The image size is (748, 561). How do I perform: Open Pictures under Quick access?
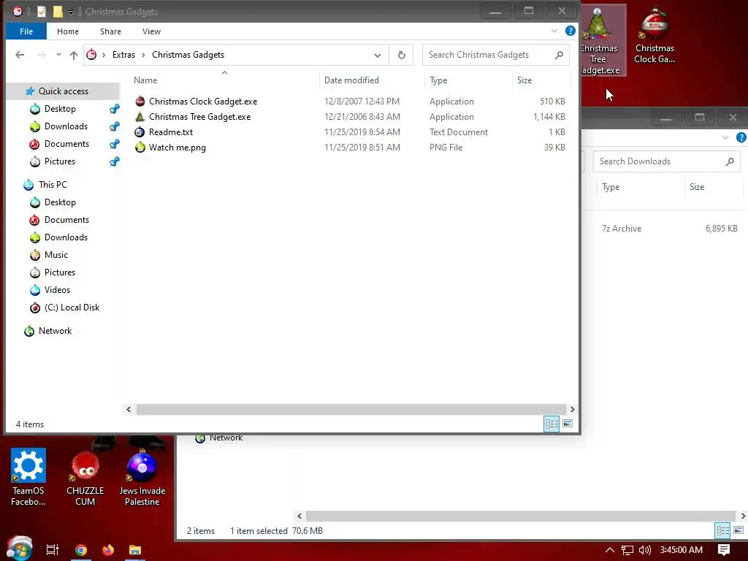click(x=60, y=161)
